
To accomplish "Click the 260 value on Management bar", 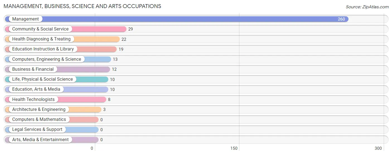I will click(341, 19).
